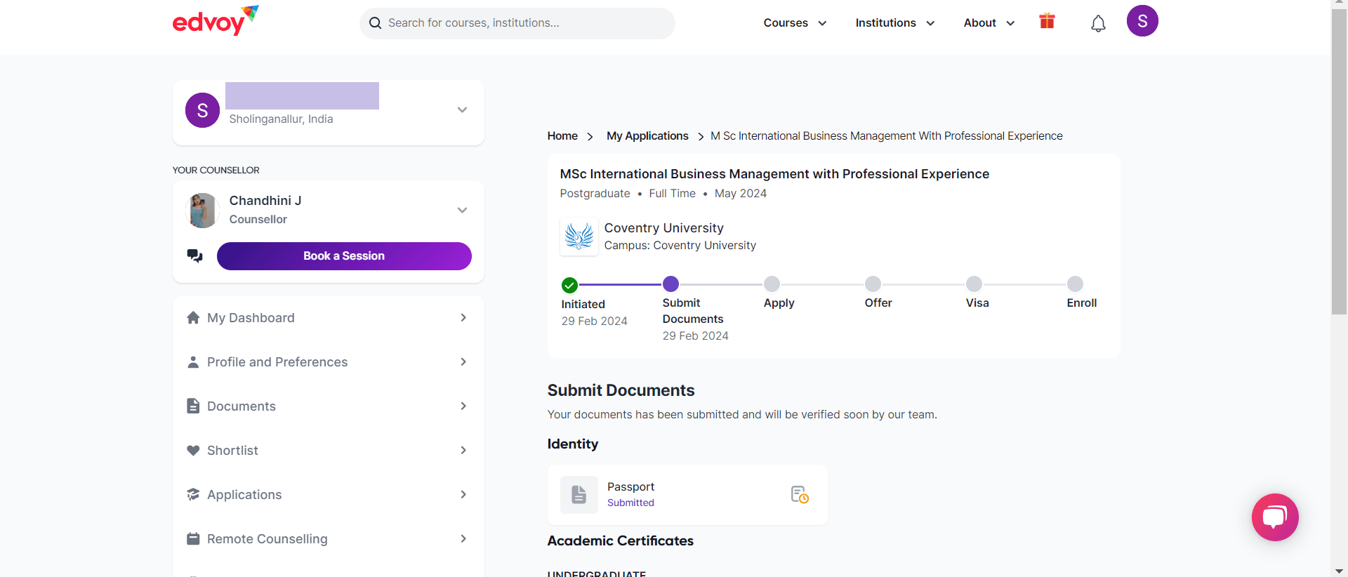
Task: Open Applications chevron arrow
Action: point(463,495)
